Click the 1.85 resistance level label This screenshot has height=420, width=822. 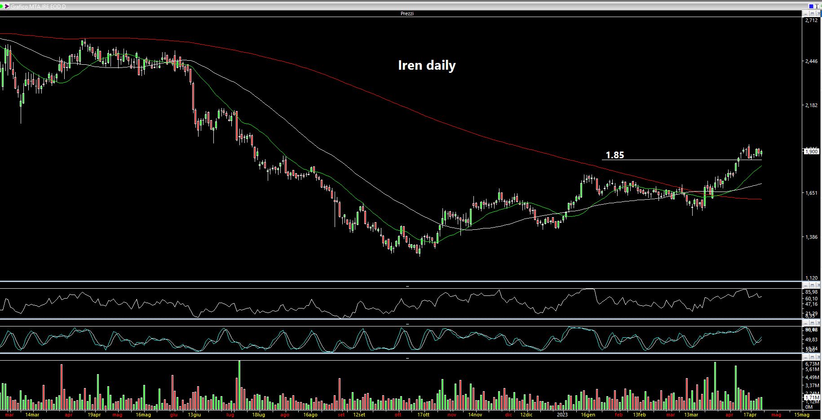click(x=615, y=155)
